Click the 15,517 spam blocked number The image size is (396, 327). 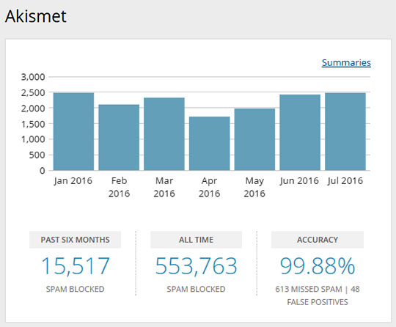coord(76,266)
